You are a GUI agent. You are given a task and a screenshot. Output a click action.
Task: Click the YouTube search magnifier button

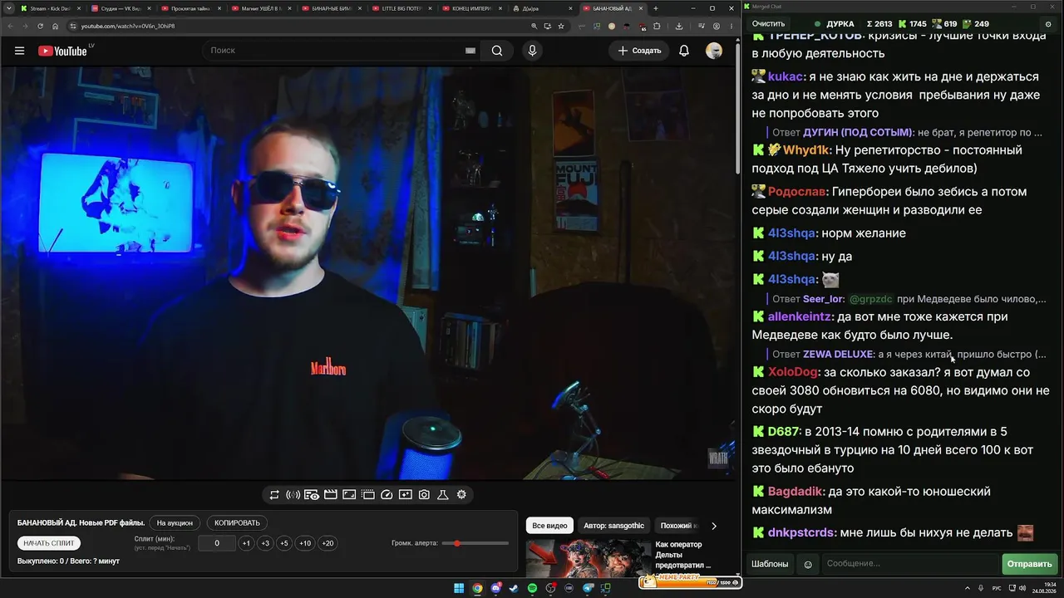click(x=497, y=51)
